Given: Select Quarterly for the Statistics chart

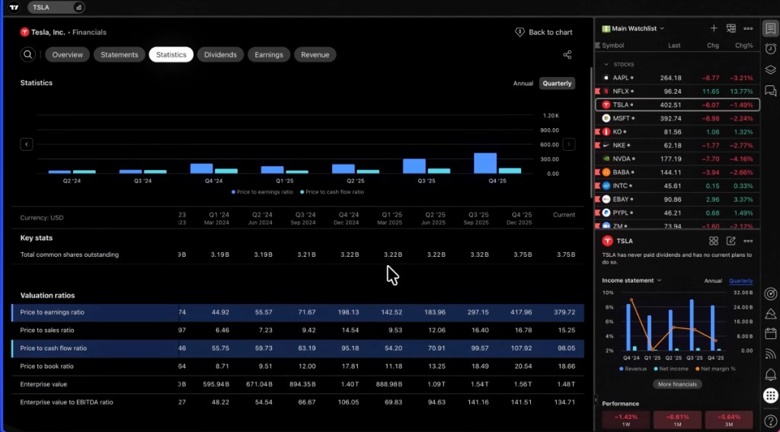Looking at the screenshot, I should pos(557,84).
